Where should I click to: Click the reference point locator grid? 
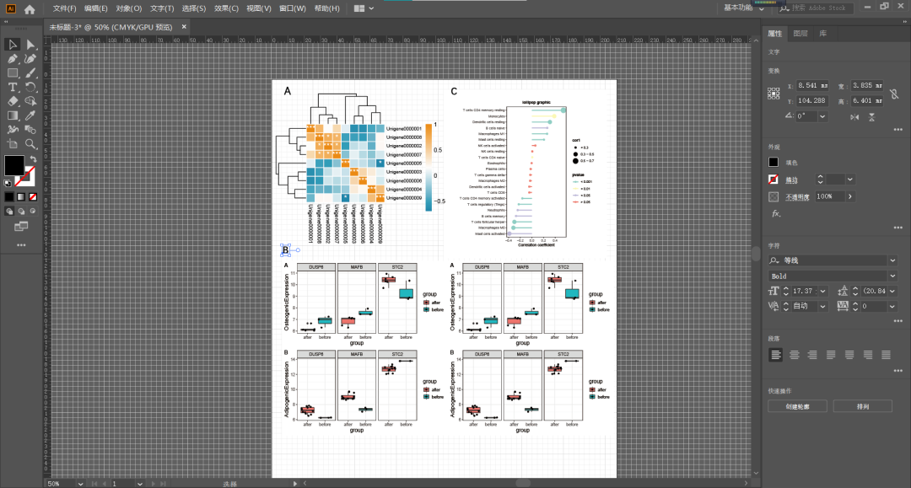[x=774, y=94]
